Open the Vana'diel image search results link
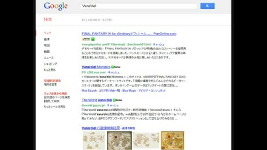Image resolution: width=267 pixels, height=150 pixels. (101, 128)
